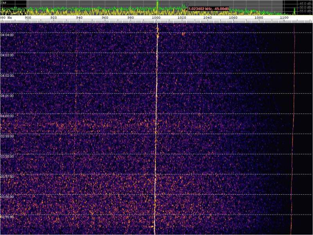Click the Ch1 channel label
This screenshot has width=313, height=235.
pyautogui.click(x=4, y=3)
